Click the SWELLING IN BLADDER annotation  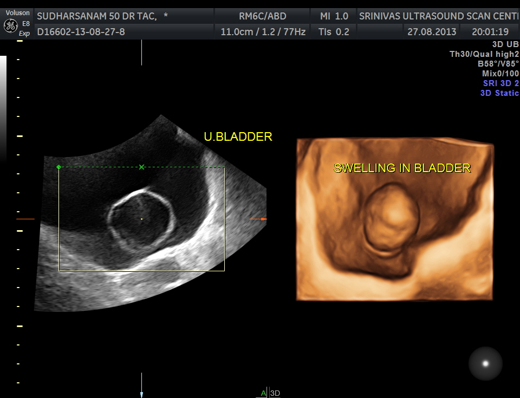point(402,168)
